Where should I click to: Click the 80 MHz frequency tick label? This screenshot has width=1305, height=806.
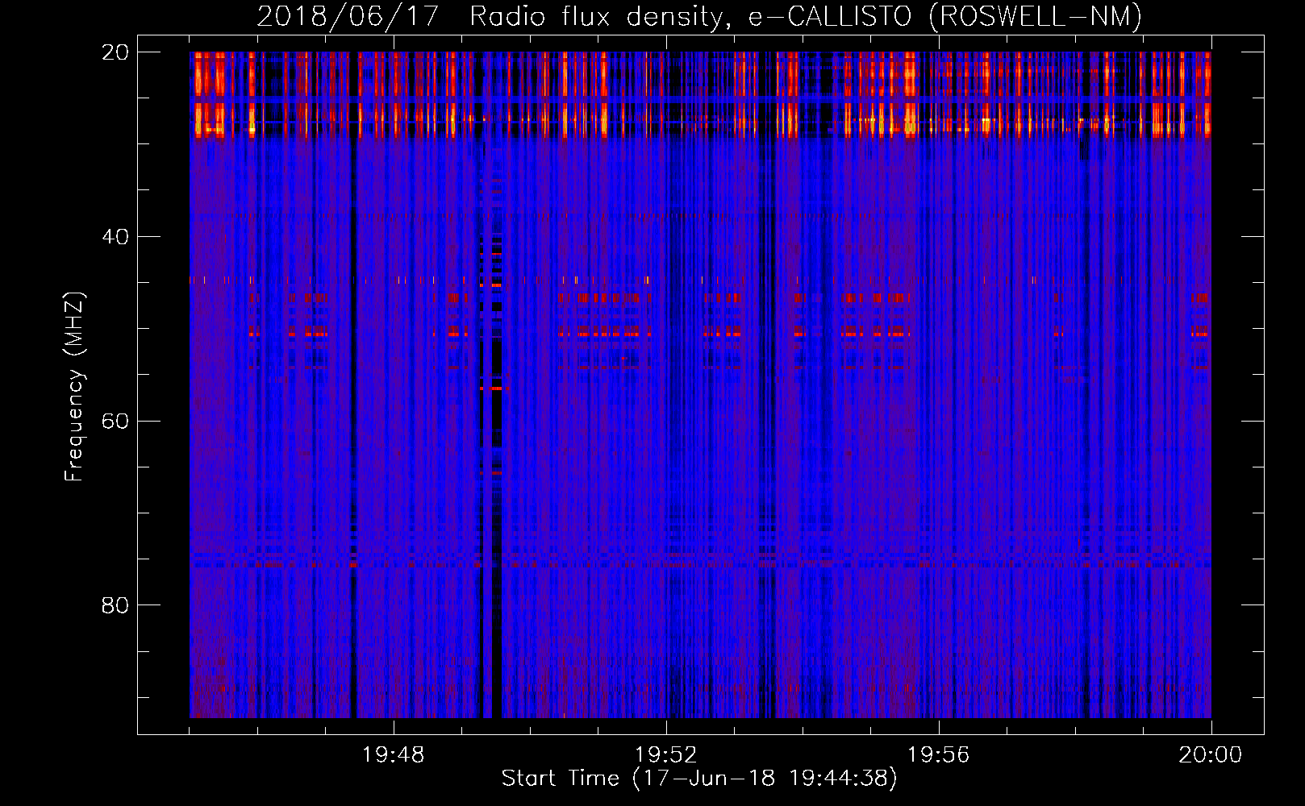[x=115, y=605]
